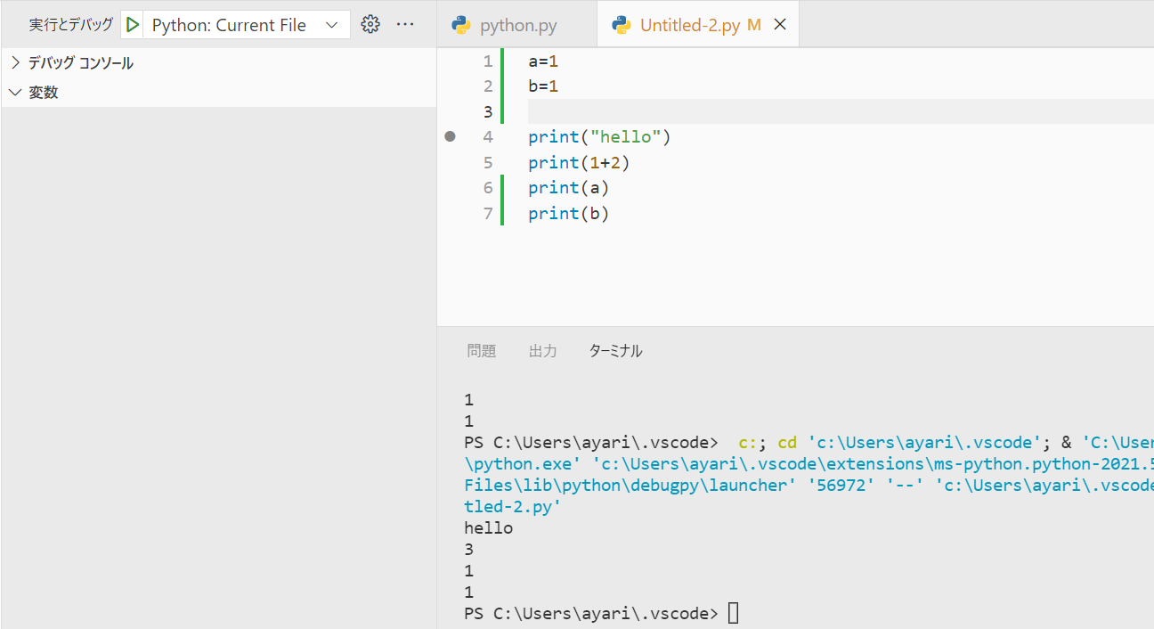Click the print(b) code line
The height and width of the screenshot is (629, 1154).
569,214
